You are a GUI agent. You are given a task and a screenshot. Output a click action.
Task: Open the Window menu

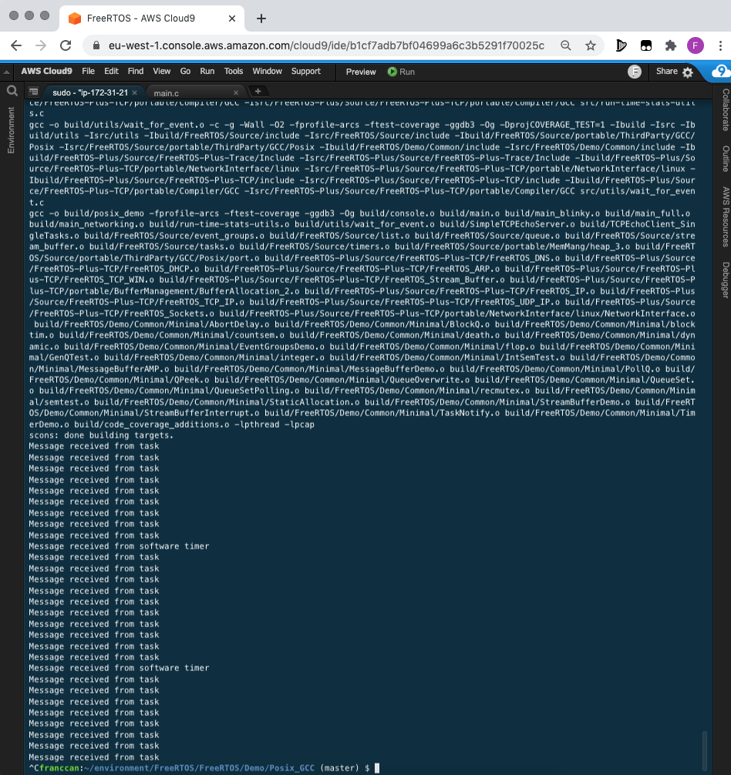[267, 71]
